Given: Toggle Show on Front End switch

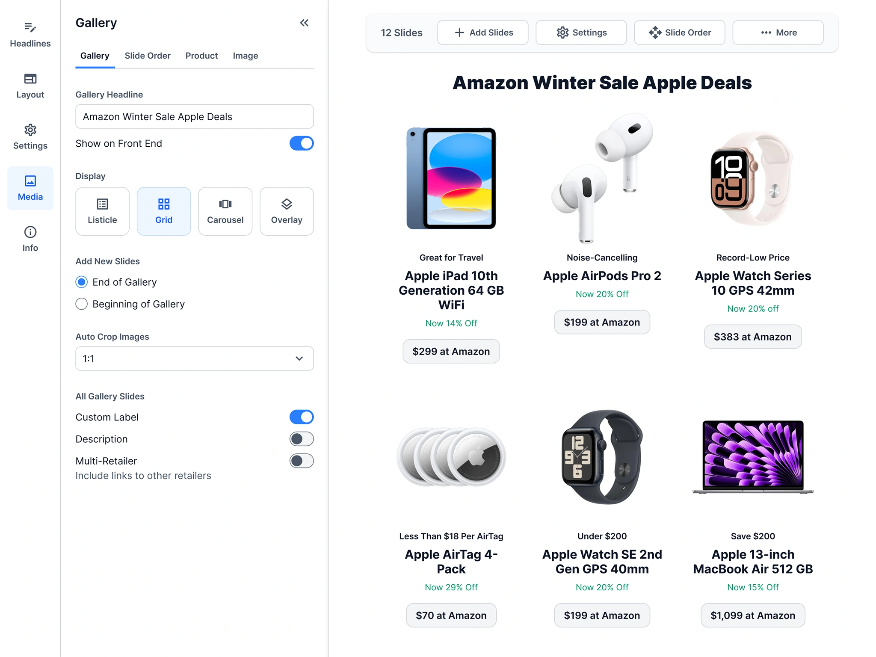Looking at the screenshot, I should 302,143.
